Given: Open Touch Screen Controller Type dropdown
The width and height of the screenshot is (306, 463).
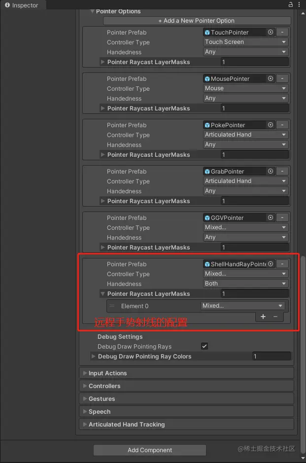Looking at the screenshot, I should 245,42.
